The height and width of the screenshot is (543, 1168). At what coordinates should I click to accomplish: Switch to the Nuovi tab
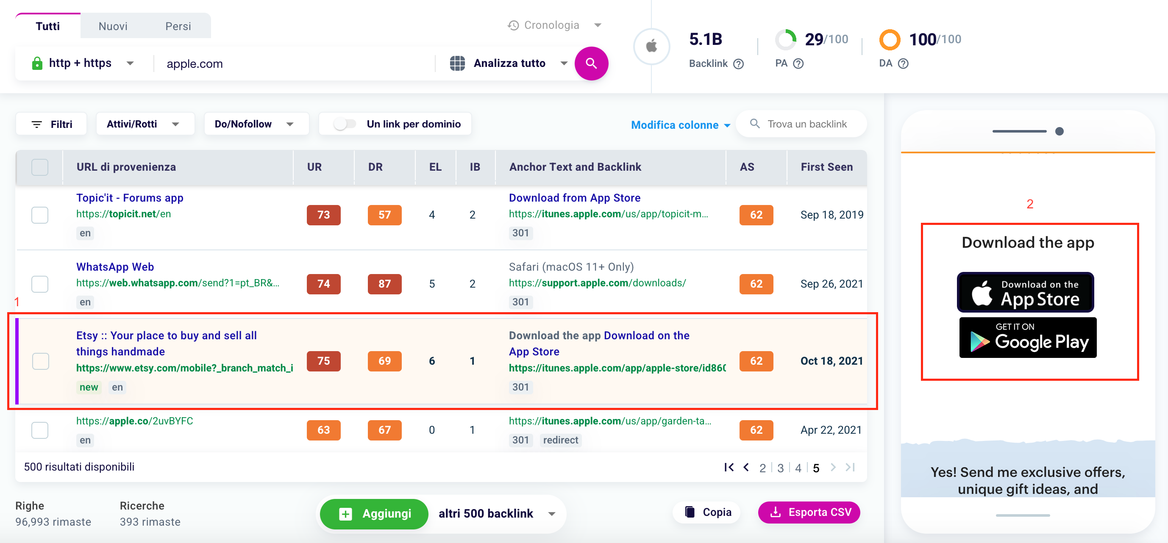tap(113, 26)
